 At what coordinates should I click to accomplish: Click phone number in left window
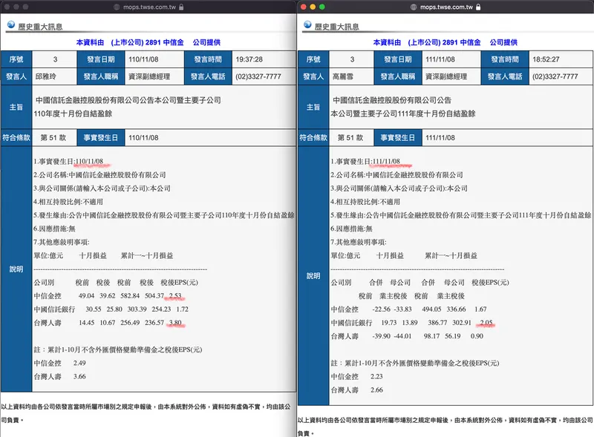pos(258,76)
